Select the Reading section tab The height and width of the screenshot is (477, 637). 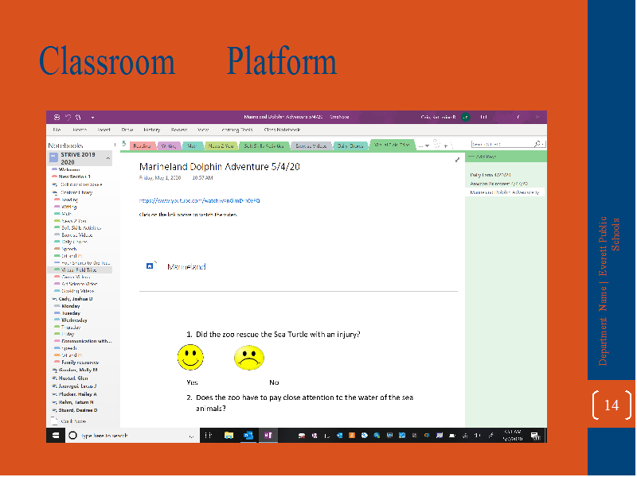tap(142, 146)
